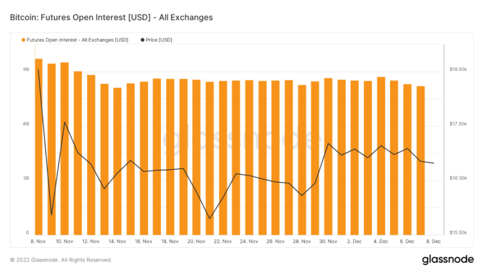Click the $18.50k right axis label
Screen dimensions: 484x272
tap(458, 70)
